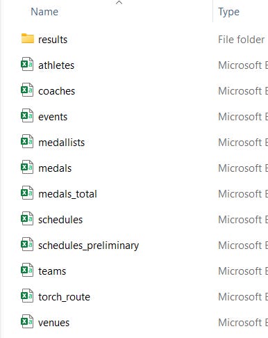Click the athletes Excel file icon

(27, 64)
